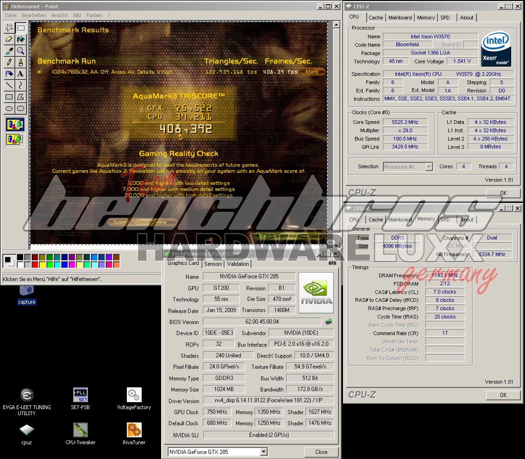This screenshot has width=525, height=459.
Task: Open the Bild menu in Paint
Action: click(77, 15)
